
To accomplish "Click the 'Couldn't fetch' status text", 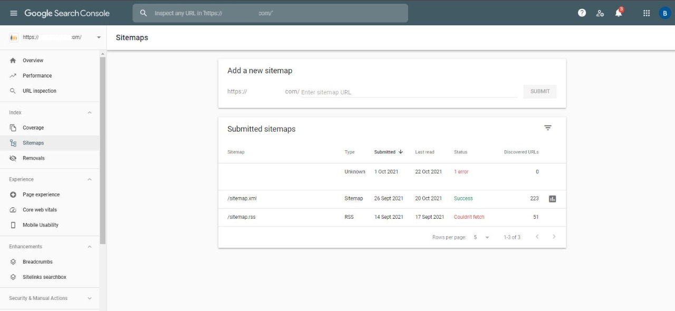I will (x=469, y=217).
